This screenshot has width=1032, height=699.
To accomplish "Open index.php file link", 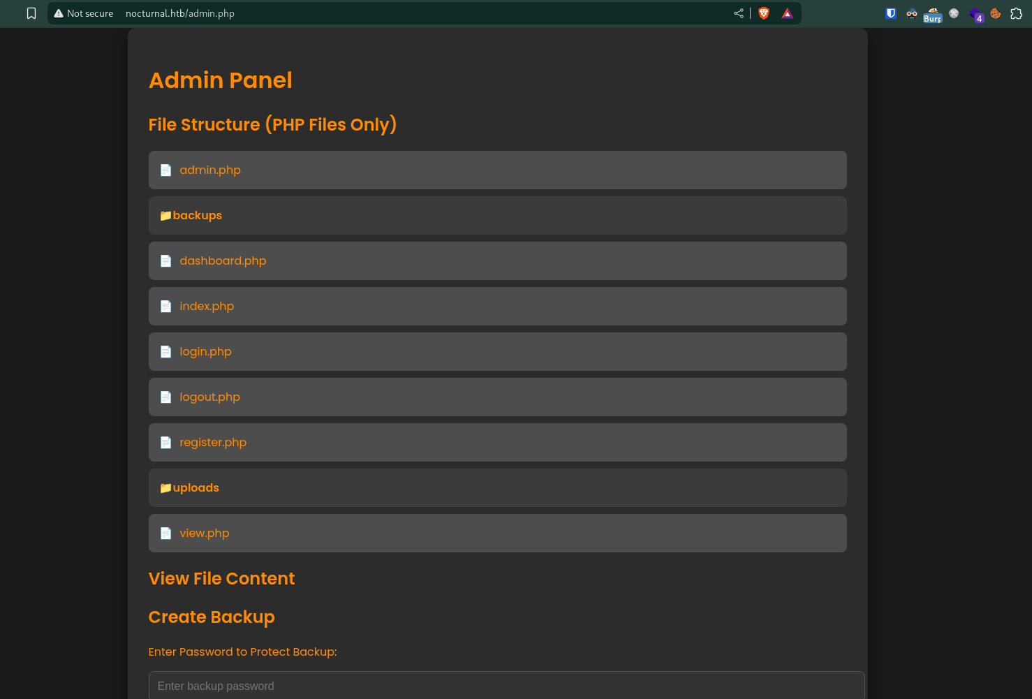I will click(207, 306).
